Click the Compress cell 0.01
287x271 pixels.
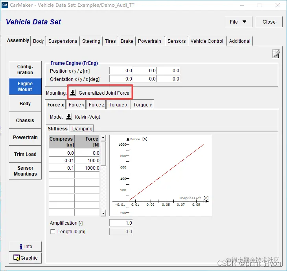[x=61, y=160]
